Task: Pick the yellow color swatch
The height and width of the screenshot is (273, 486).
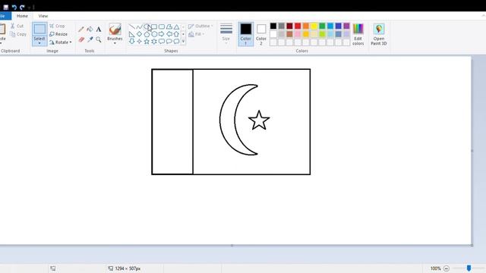Action: click(x=314, y=26)
